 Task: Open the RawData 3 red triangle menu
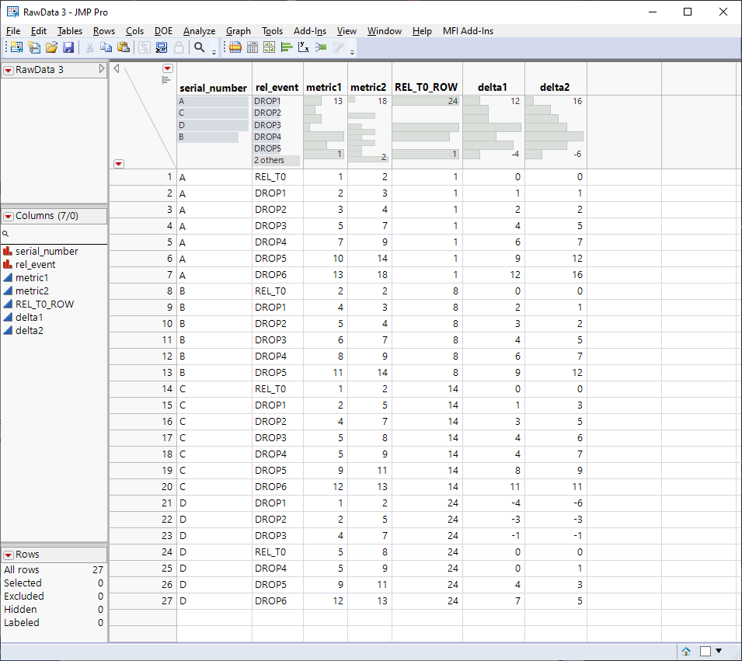coord(9,70)
